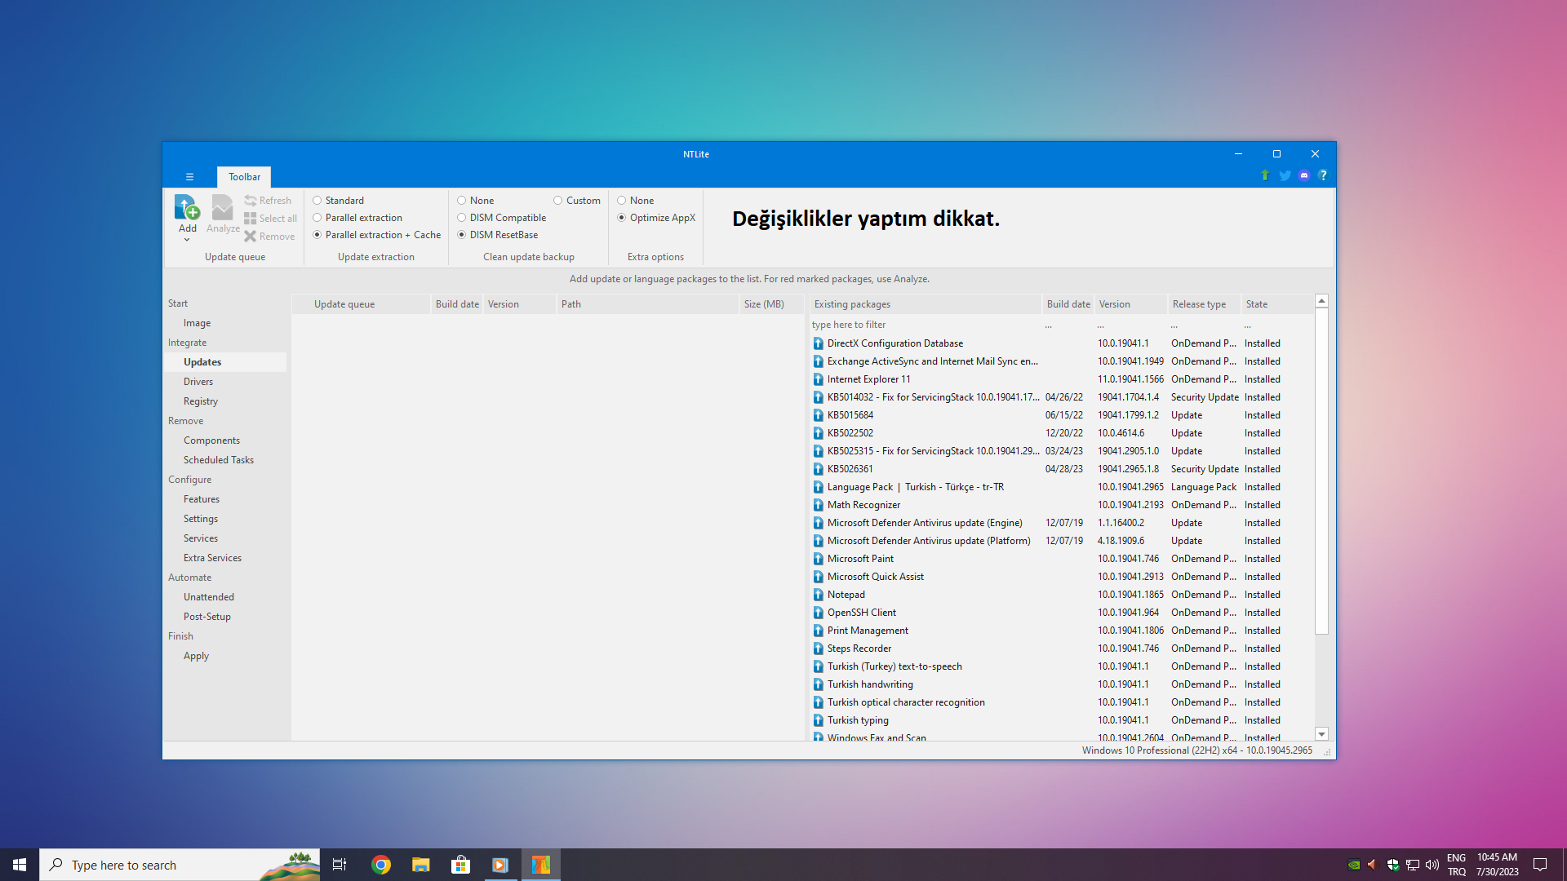
Task: Switch to the Toolbar ribbon tab
Action: pyautogui.click(x=244, y=177)
